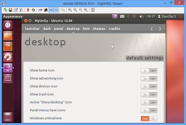Click the auto zoom magnifier icon
The width and height of the screenshot is (186, 125).
[x=86, y=10]
